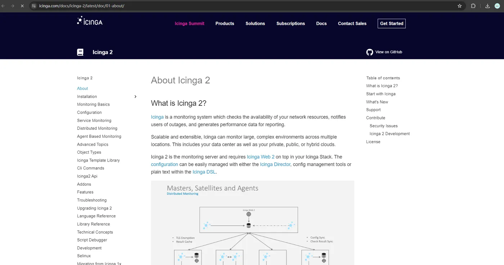The image size is (504, 265).
Task: Follow the Icinga Web 2 link
Action: click(x=261, y=157)
